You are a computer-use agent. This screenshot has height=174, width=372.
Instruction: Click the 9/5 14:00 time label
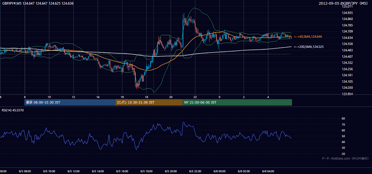98,171
